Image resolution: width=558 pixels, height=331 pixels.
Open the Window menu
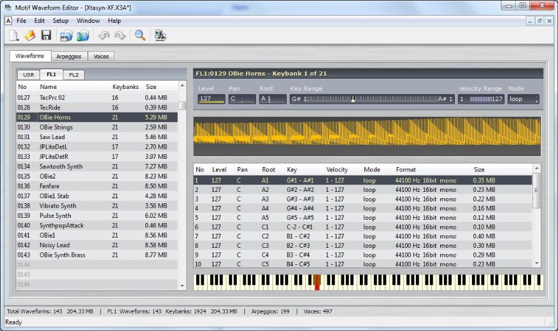point(89,21)
